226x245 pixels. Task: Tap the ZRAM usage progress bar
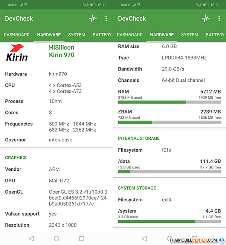pos(169,122)
